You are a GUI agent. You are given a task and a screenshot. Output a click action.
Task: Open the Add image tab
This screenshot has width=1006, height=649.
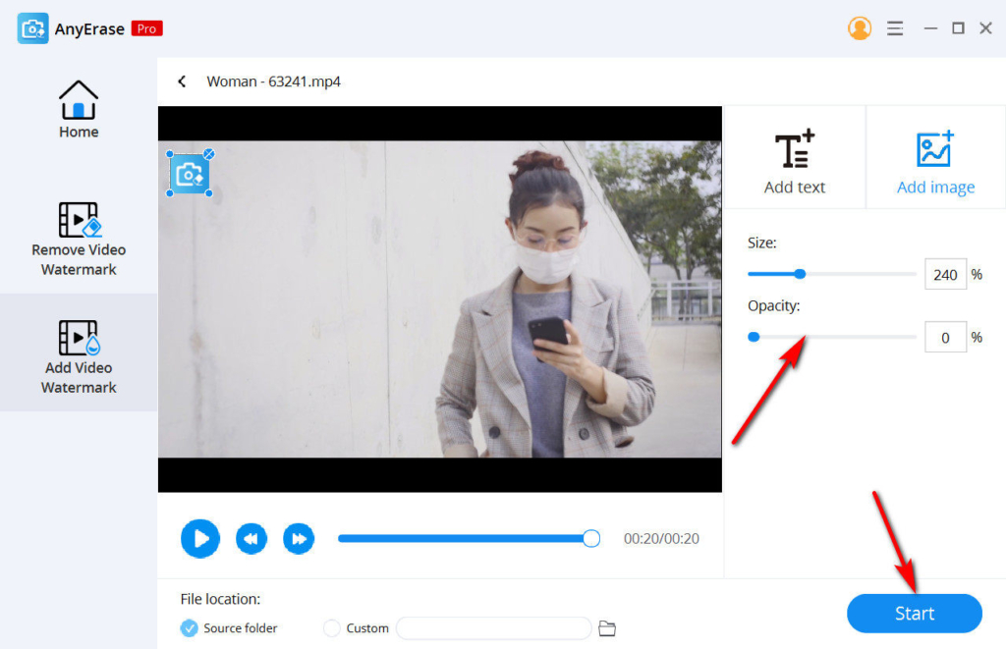[x=934, y=157]
